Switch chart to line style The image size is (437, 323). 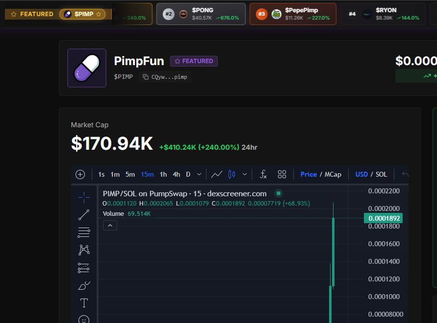tap(217, 174)
